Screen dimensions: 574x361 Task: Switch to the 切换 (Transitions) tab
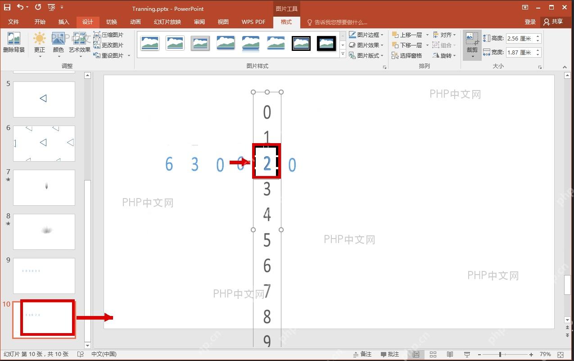(112, 22)
